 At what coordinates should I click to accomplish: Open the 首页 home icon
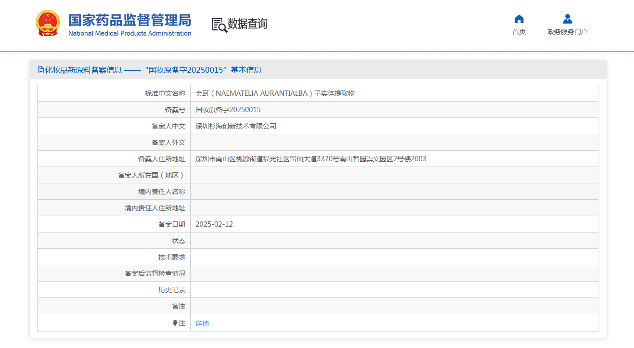pyautogui.click(x=519, y=19)
